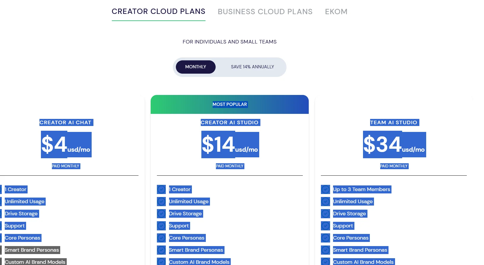This screenshot has width=484, height=265.
Task: Click checkmark icon next to Up to 3 Team Members
Action: tap(325, 189)
